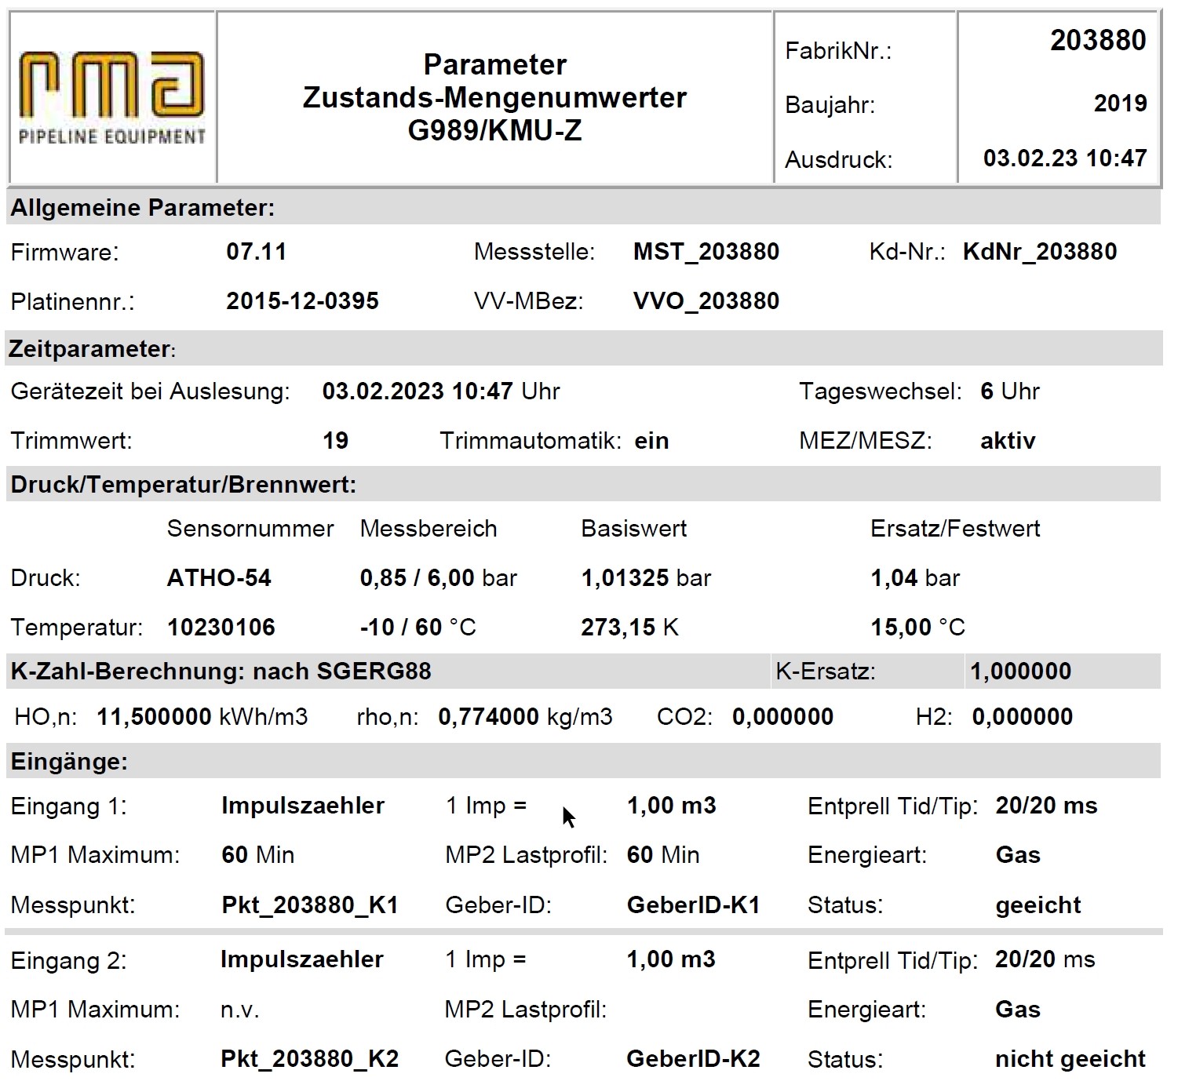Select Eingang 2 Entprell value 20/20 ms

1045,959
